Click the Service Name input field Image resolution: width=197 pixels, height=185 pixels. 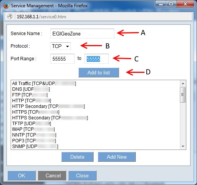coord(82,34)
